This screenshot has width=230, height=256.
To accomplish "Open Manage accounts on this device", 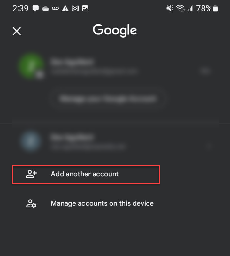I will coord(102,203).
